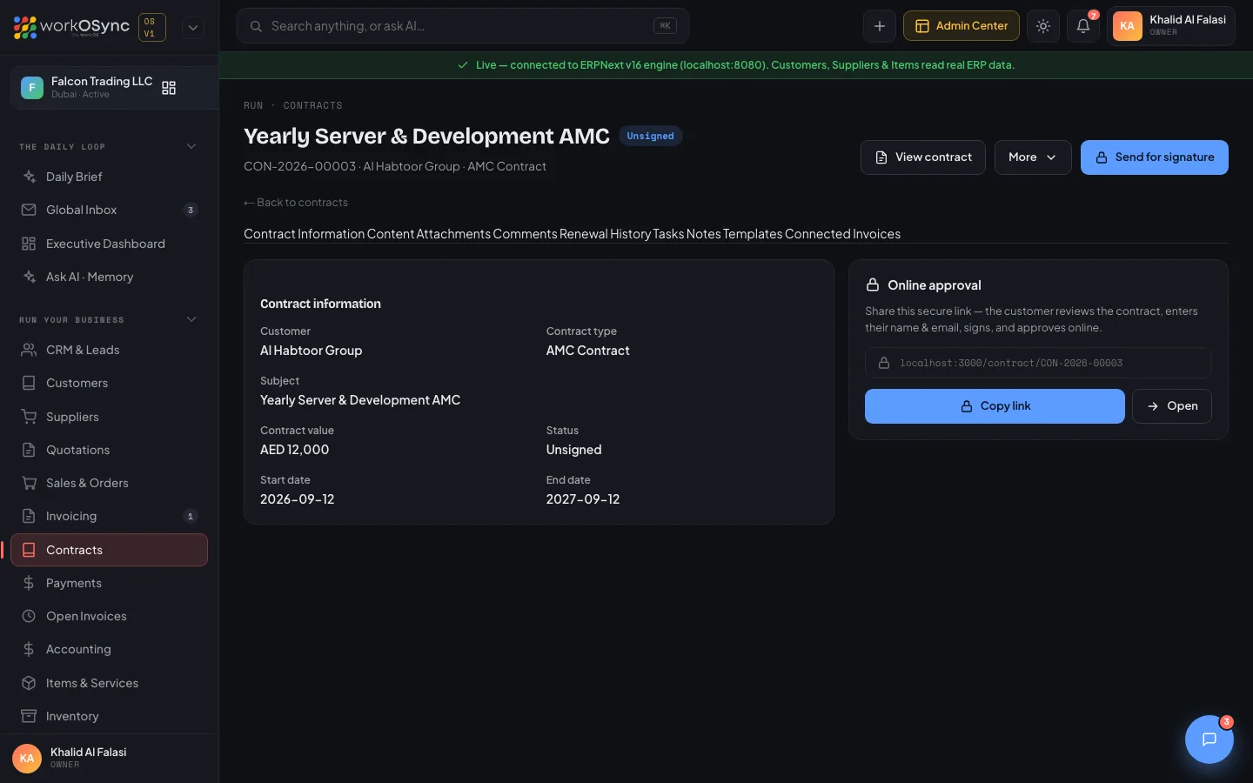Click the Executive Dashboard icon
The image size is (1253, 783).
point(29,244)
